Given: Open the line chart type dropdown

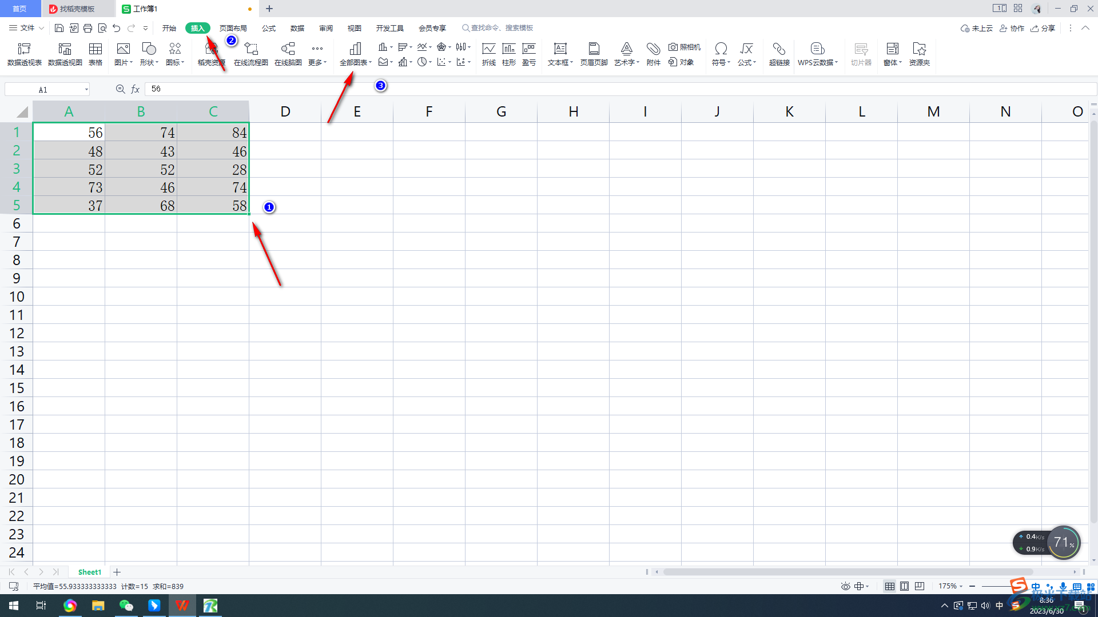Looking at the screenshot, I should click(424, 47).
